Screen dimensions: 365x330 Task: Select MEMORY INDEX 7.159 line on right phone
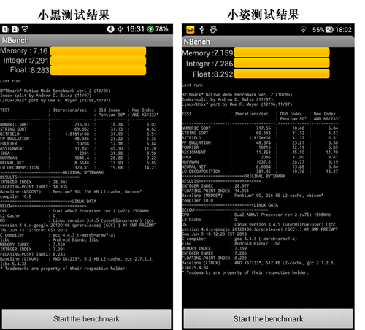pyautogui.click(x=214, y=248)
